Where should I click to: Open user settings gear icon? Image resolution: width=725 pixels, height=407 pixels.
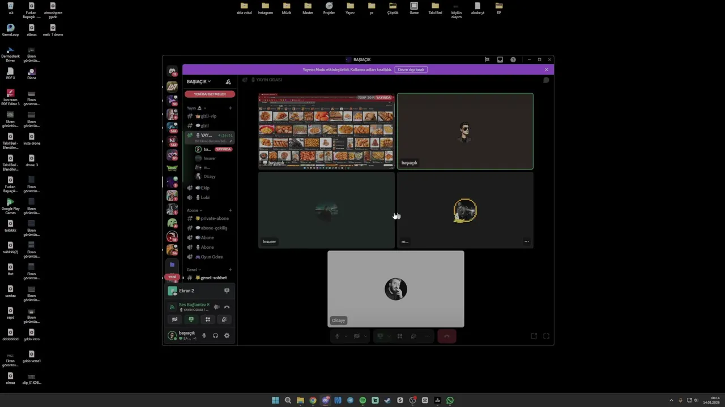227,336
